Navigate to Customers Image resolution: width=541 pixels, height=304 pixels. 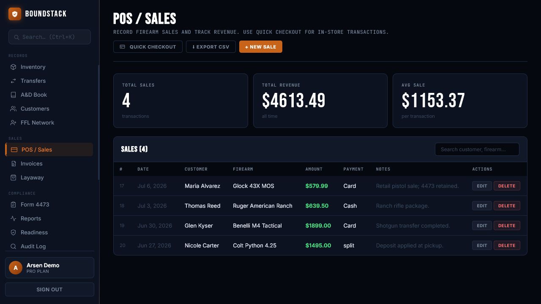coord(49,109)
